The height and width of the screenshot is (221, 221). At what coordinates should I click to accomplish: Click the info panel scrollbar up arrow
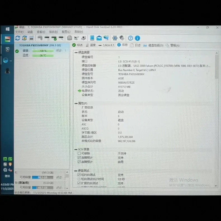point(217,53)
